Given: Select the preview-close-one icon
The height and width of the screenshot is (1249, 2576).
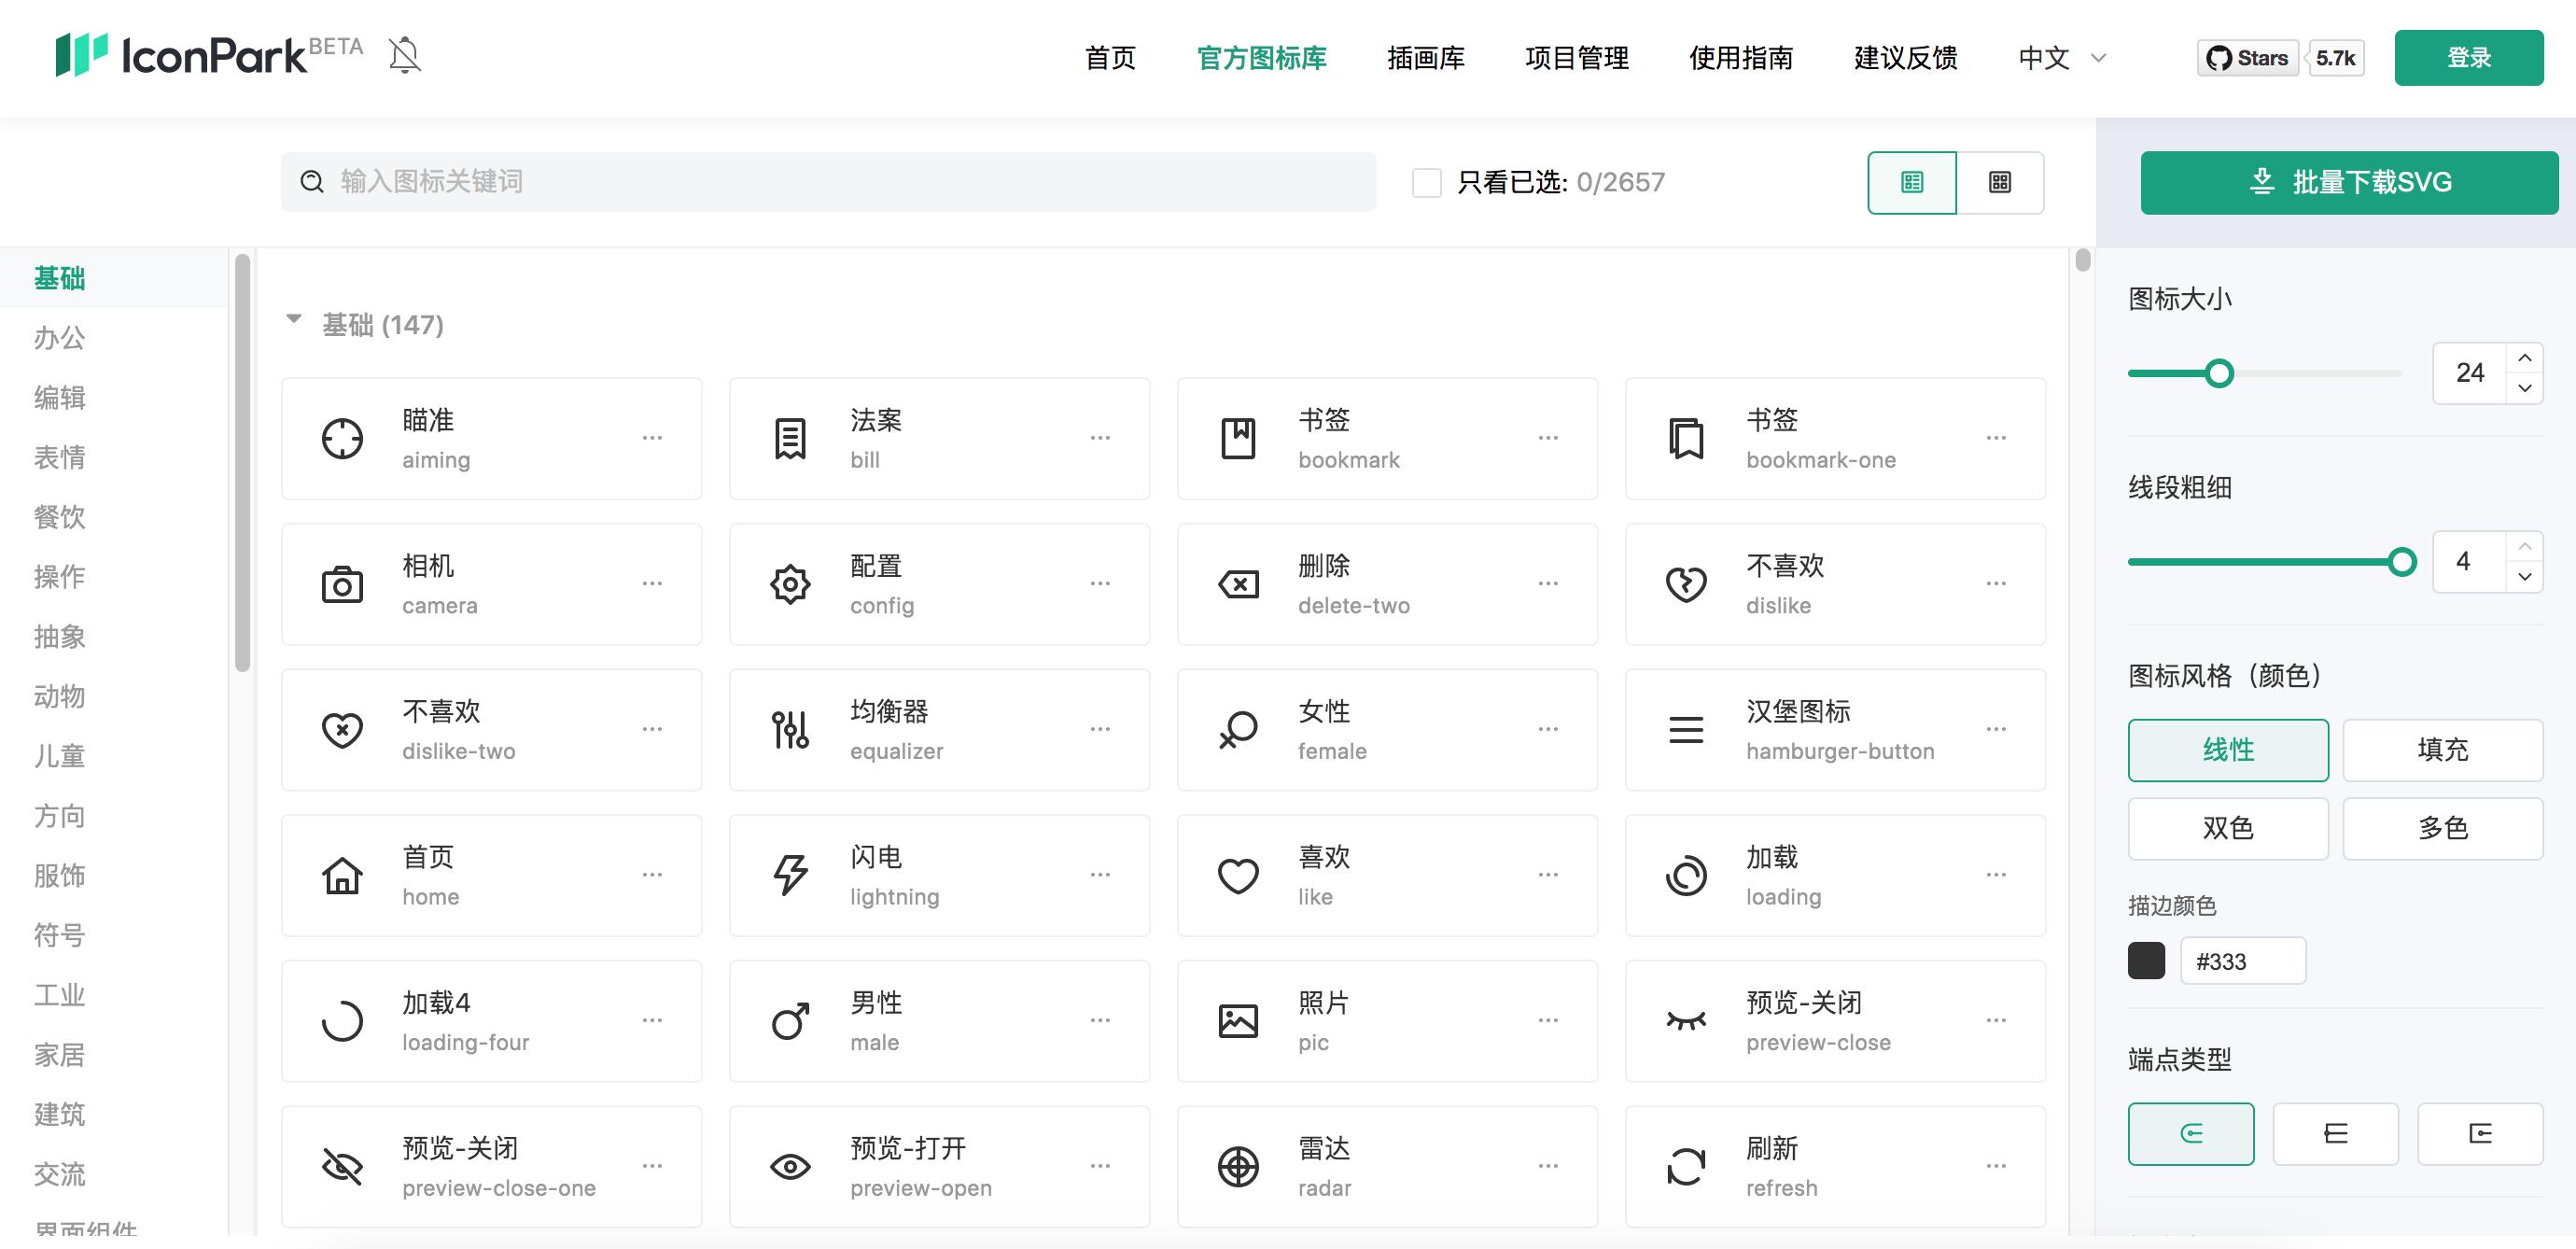Looking at the screenshot, I should 492,1166.
